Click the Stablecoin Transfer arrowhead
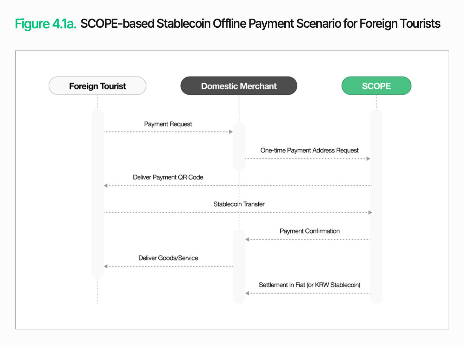Image resolution: width=464 pixels, height=345 pixels. pyautogui.click(x=370, y=212)
